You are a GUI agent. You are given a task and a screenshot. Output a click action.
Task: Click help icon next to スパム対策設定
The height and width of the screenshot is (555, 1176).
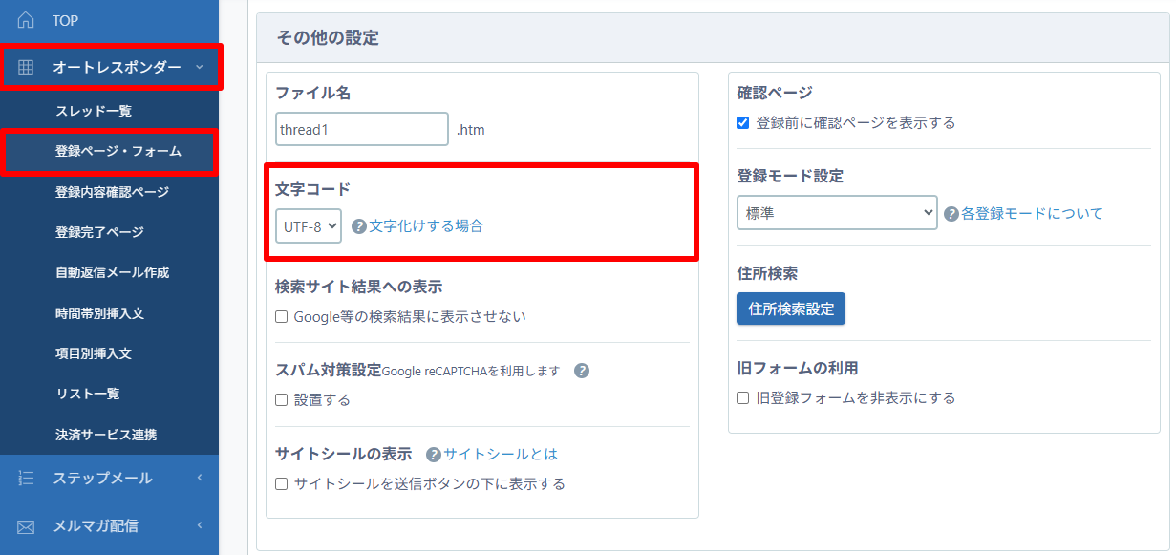point(582,371)
